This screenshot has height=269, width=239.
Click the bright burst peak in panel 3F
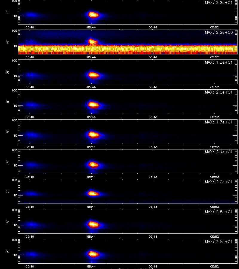[93, 75]
